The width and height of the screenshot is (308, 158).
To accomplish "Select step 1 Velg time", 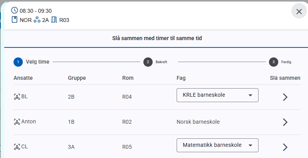I will (31, 62).
